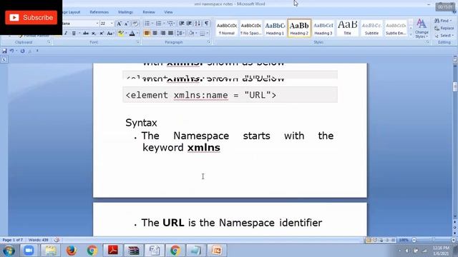This screenshot has height=257, width=458.
Task: Open the Change Case menu
Action: (x=110, y=34)
